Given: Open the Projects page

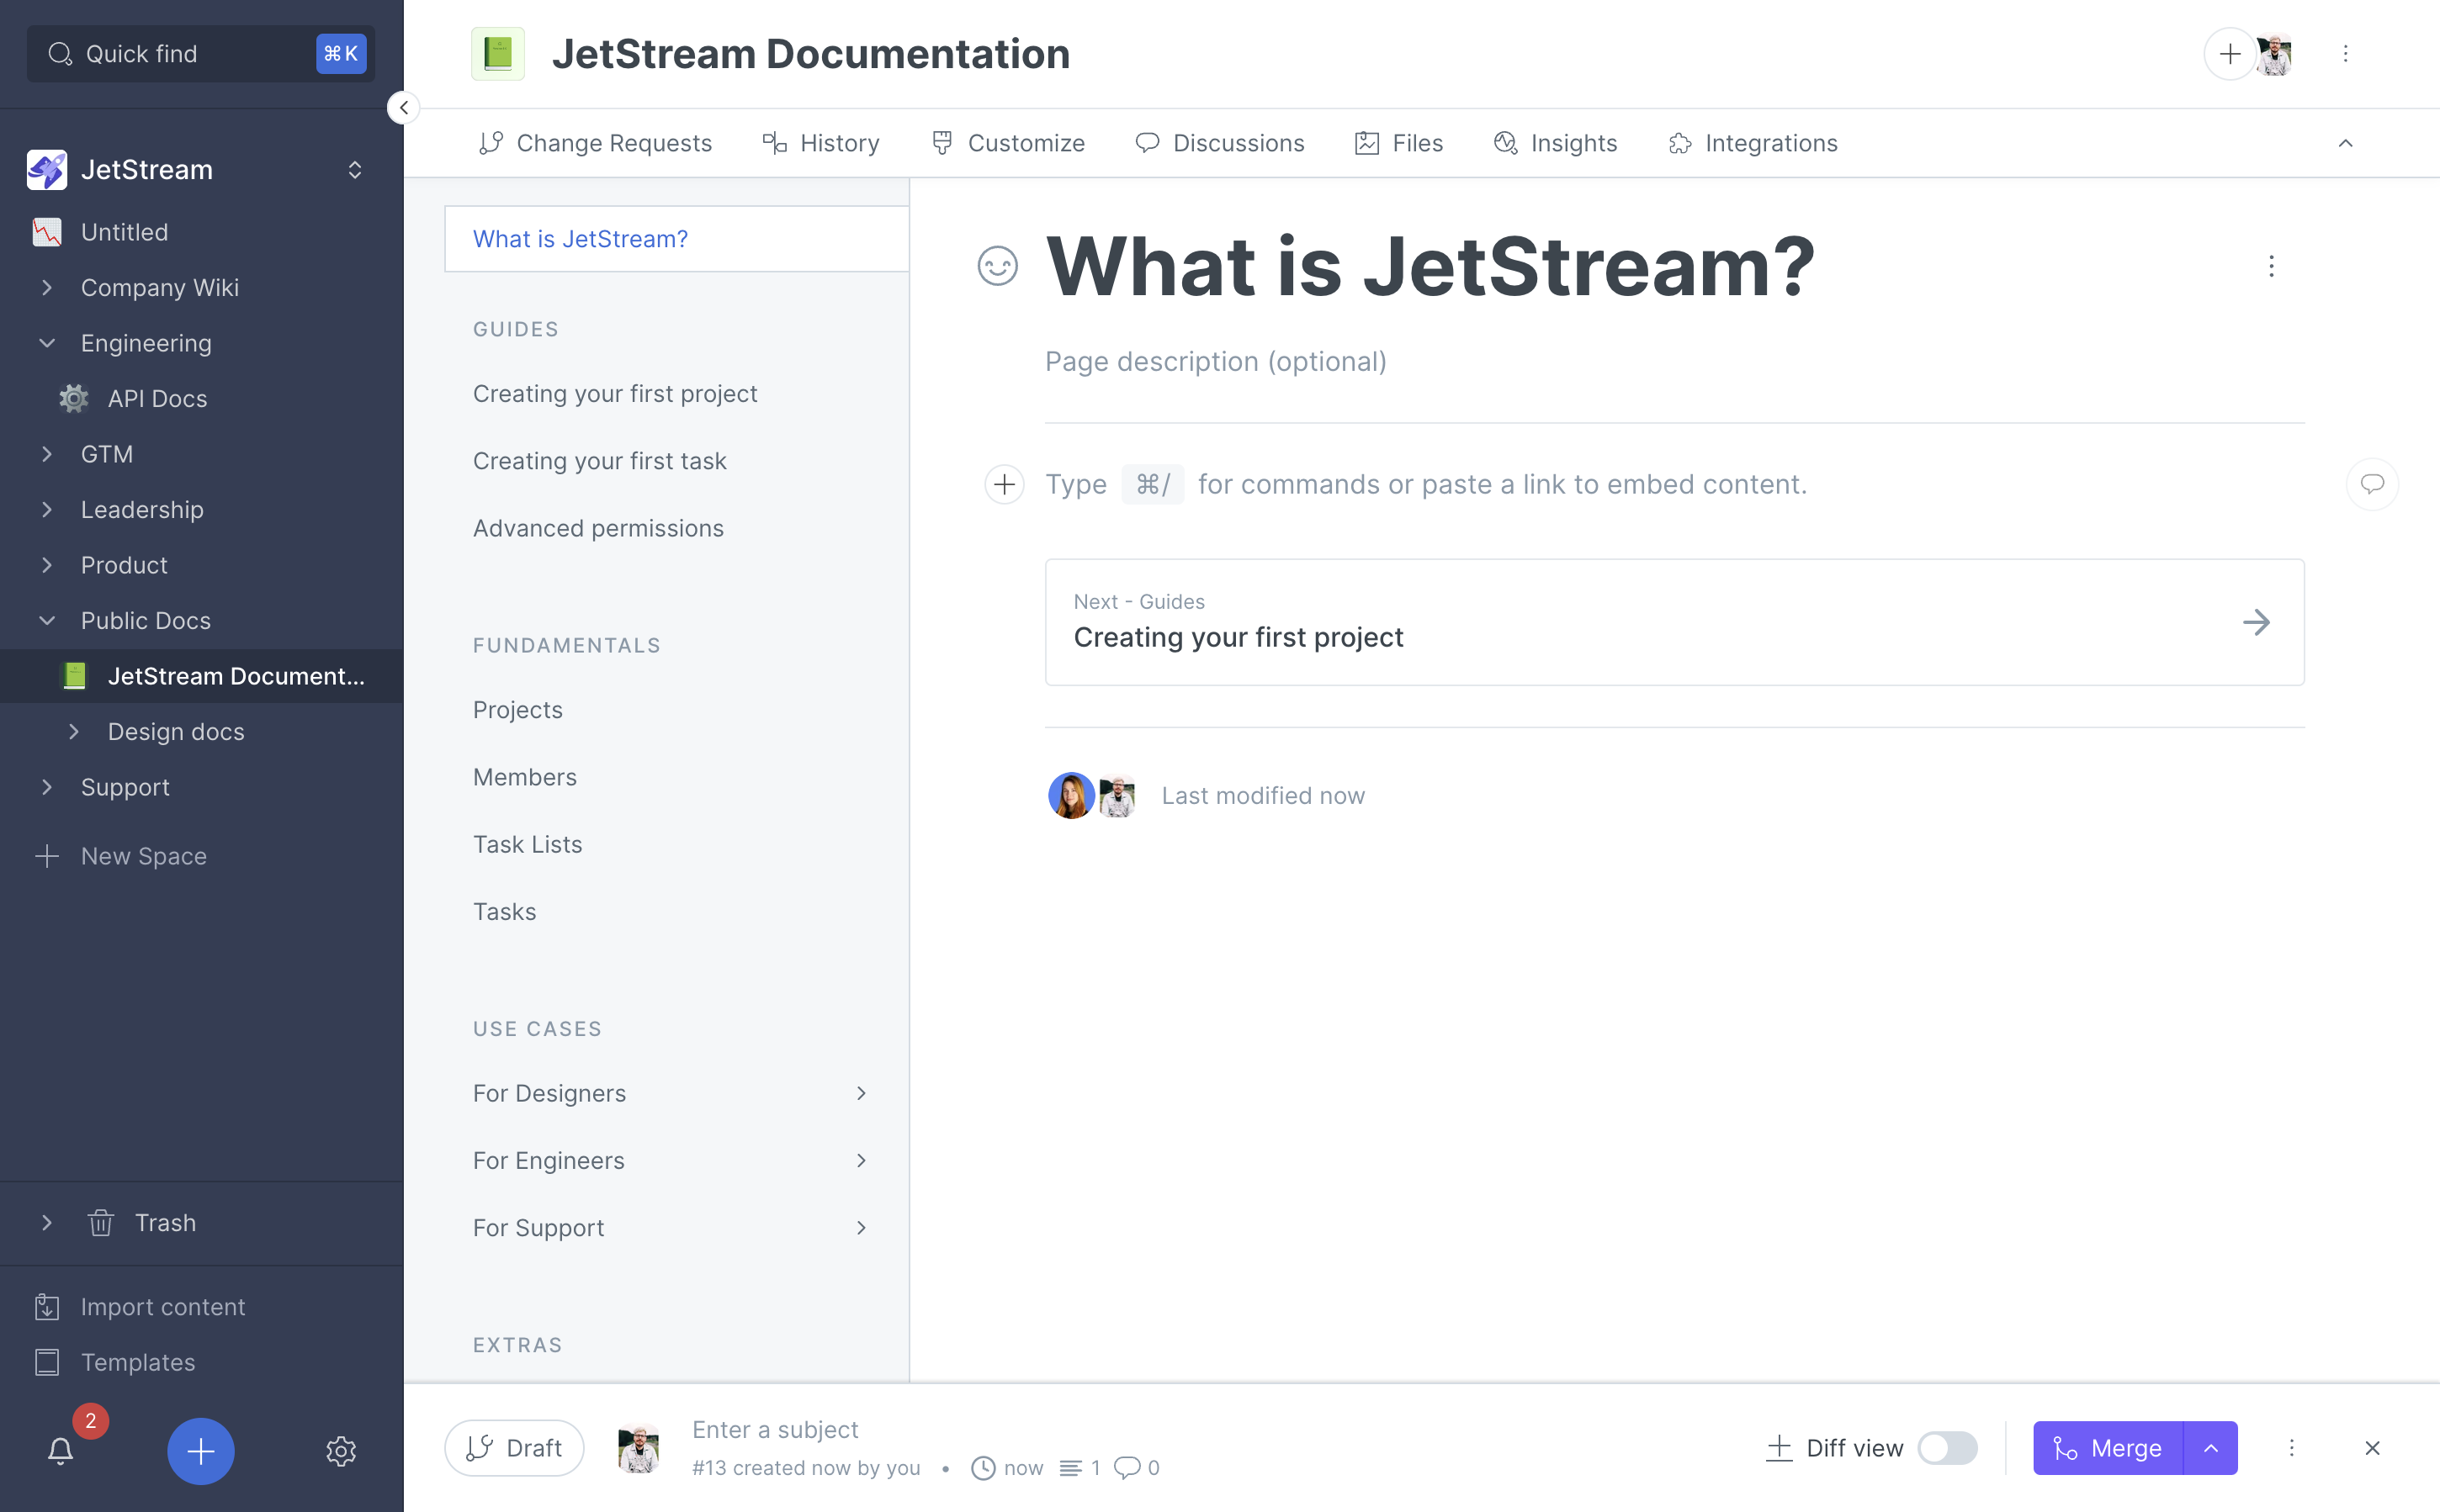Looking at the screenshot, I should 517,710.
